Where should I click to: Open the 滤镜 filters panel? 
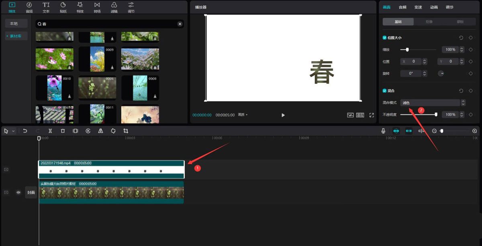[x=113, y=7]
